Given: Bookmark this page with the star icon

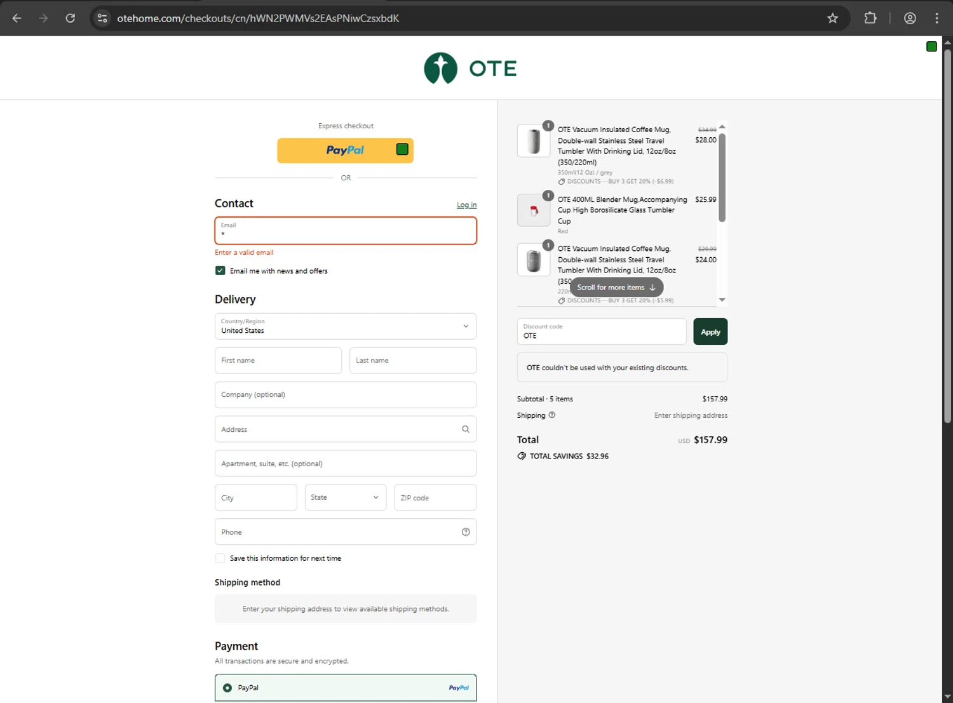Looking at the screenshot, I should pos(832,18).
